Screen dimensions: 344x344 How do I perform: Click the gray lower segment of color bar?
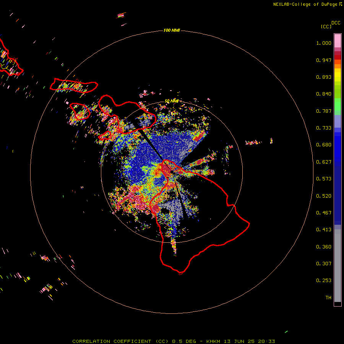(338, 266)
